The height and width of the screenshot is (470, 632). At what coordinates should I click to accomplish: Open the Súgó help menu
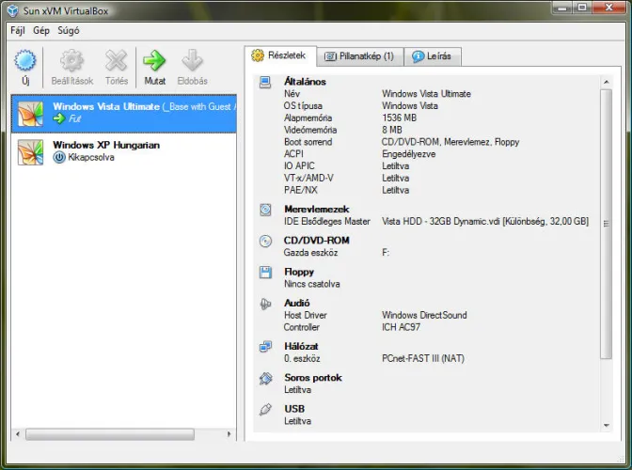click(x=68, y=30)
